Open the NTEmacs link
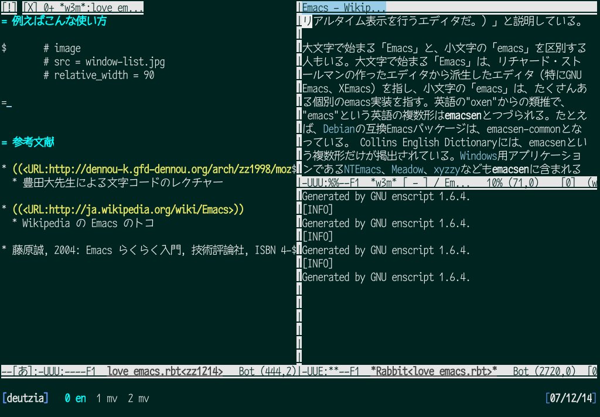This screenshot has width=600, height=417. pyautogui.click(x=362, y=169)
